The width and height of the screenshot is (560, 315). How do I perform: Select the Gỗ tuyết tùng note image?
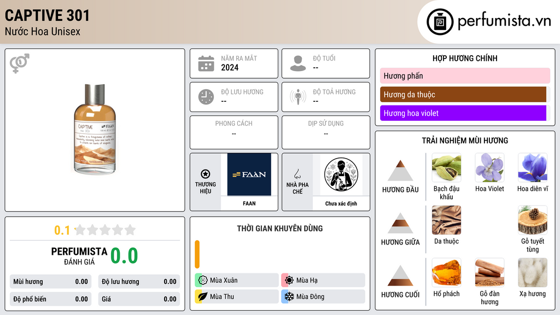tap(533, 220)
